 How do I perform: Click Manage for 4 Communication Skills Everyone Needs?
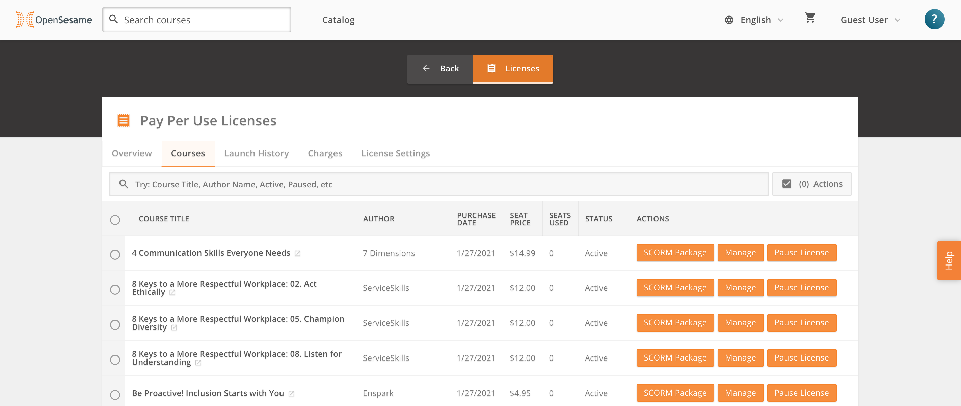740,253
